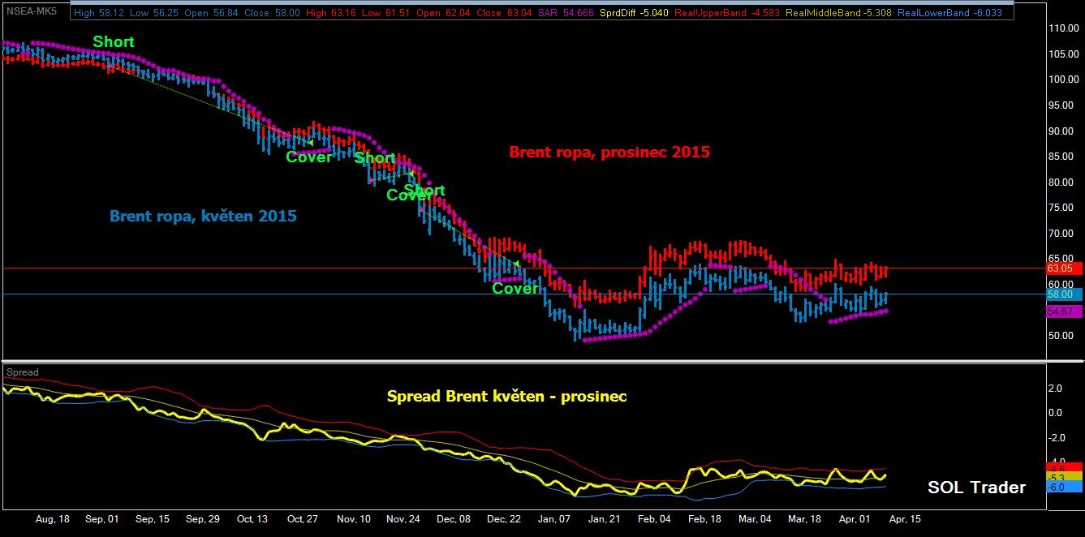Click the Cover signal label under Oct 27 bars

coord(308,157)
